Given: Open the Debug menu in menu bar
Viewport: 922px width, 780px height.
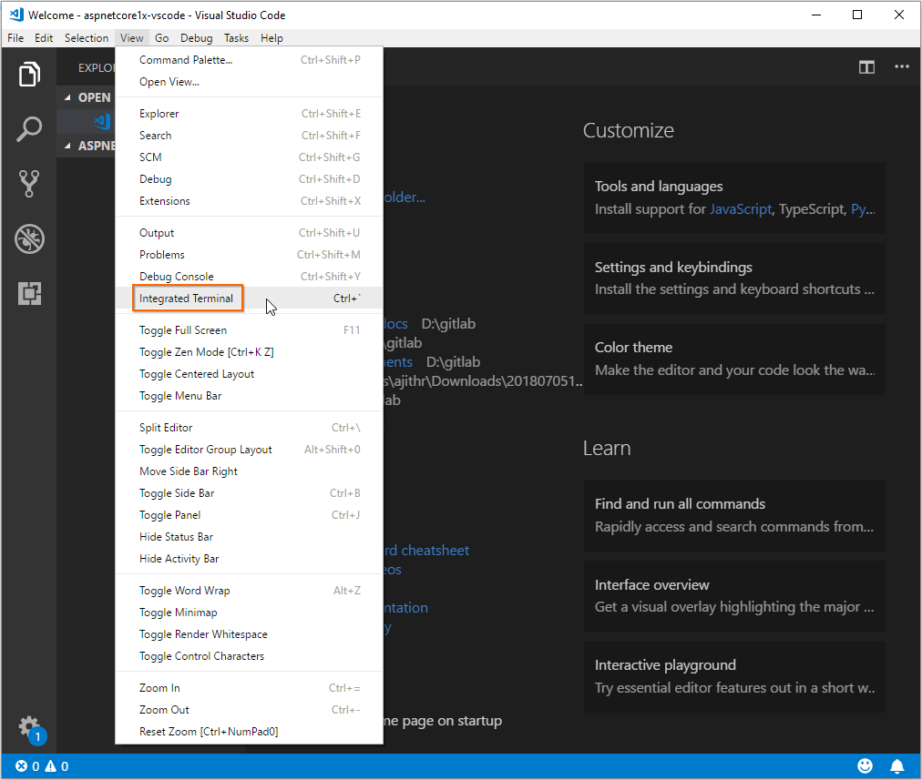Looking at the screenshot, I should [197, 38].
